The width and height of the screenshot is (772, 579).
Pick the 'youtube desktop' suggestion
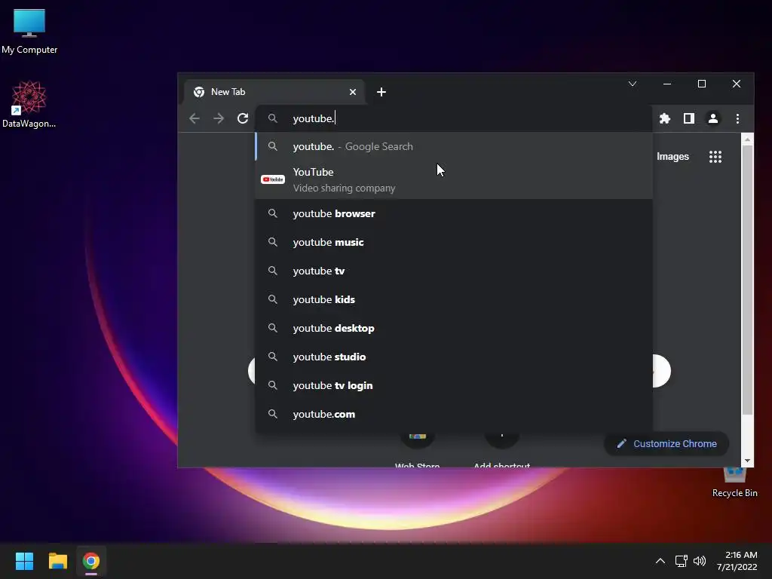454,328
